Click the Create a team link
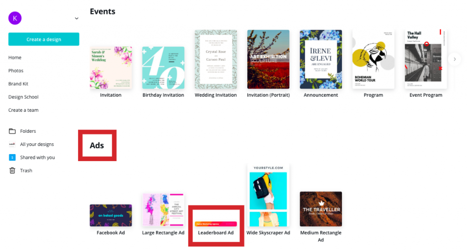The height and width of the screenshot is (250, 467). [23, 110]
